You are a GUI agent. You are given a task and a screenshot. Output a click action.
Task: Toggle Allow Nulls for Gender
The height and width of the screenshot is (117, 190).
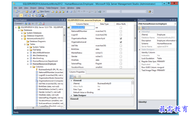click(x=121, y=56)
